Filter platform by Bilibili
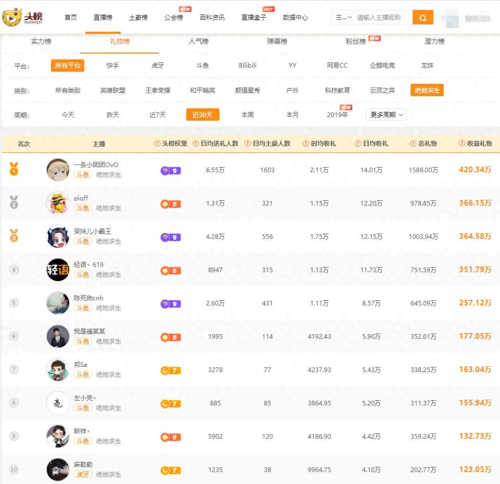 coord(248,66)
